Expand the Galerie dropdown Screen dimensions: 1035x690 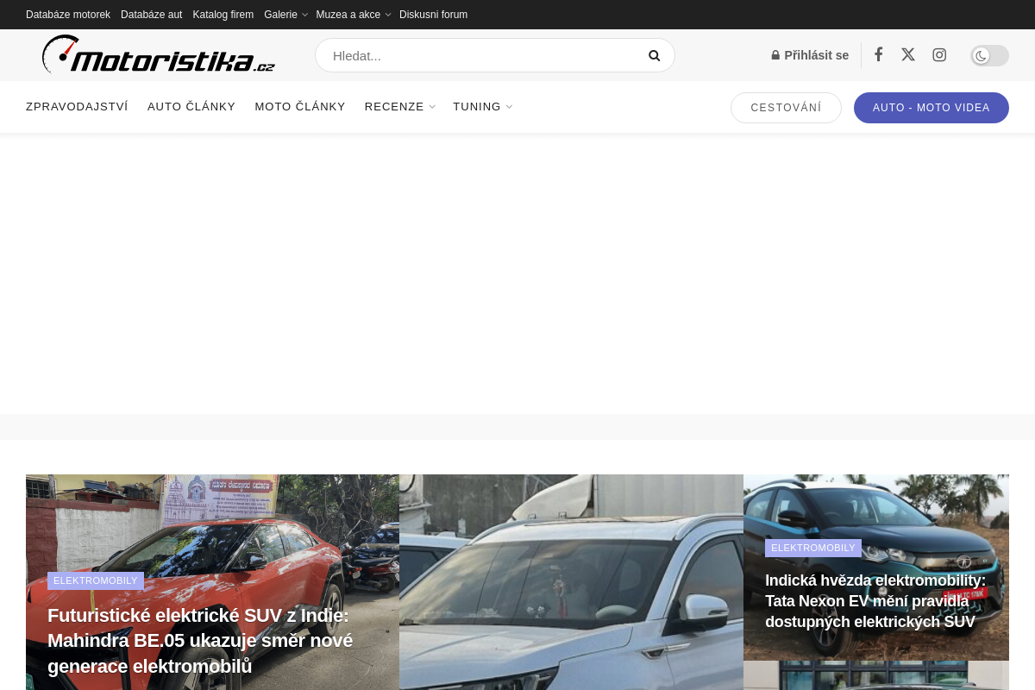click(285, 15)
